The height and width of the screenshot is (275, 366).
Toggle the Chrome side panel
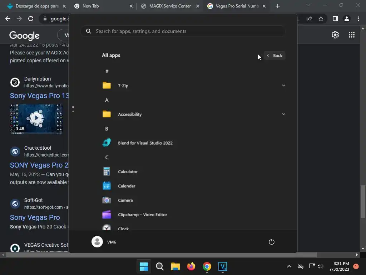tap(335, 19)
